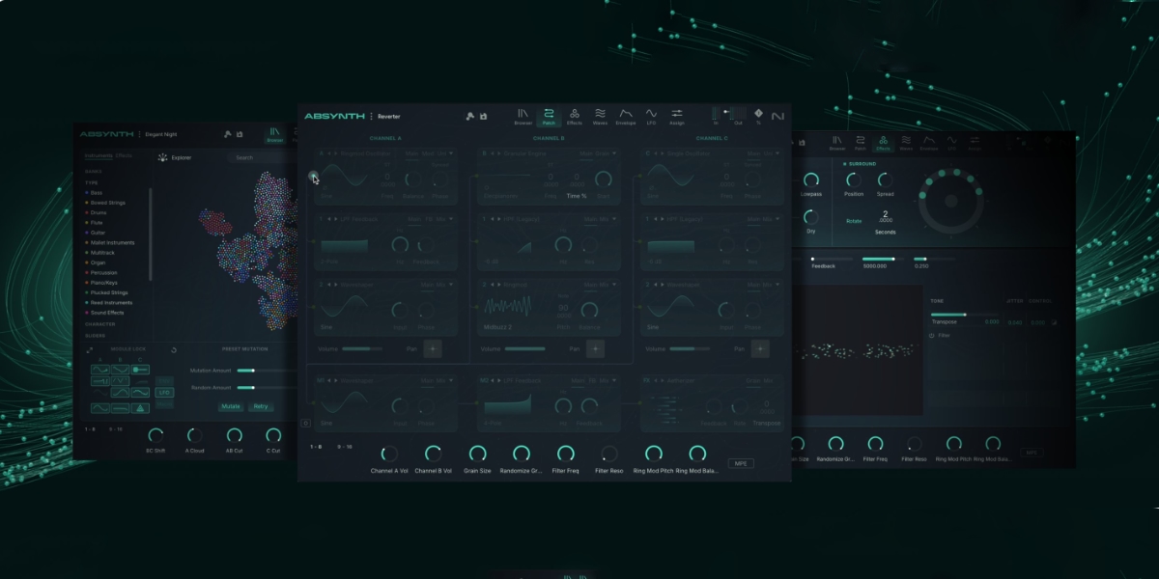Screen dimensions: 1159x579
Task: Toggle the MPE button in the Reverter window
Action: coord(741,463)
